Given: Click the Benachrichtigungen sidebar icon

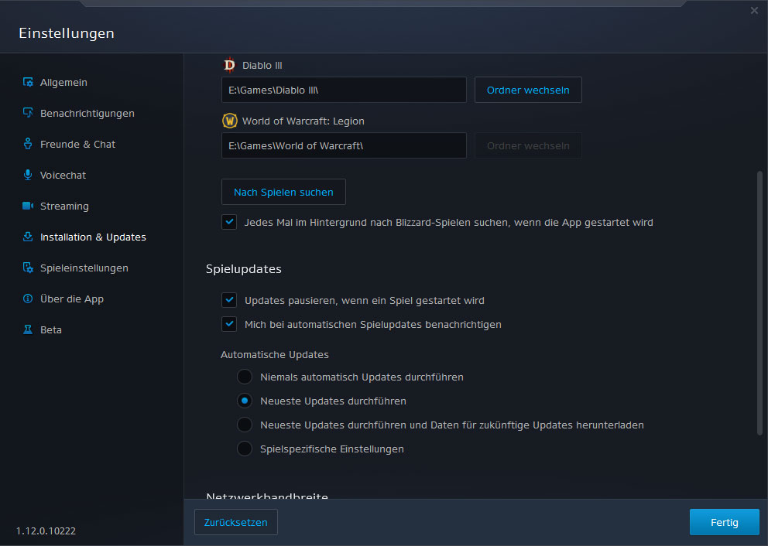Looking at the screenshot, I should (28, 113).
